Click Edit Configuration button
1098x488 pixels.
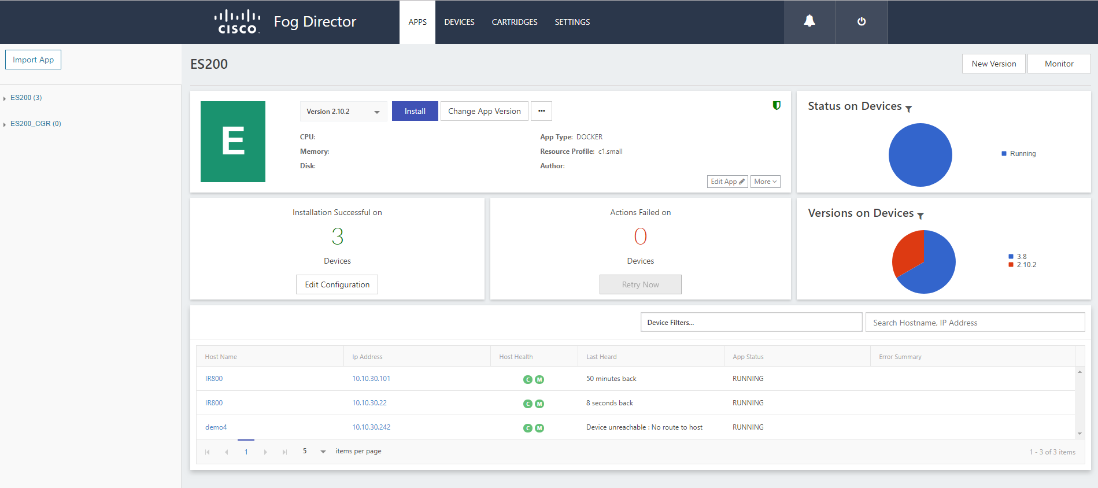coord(337,284)
